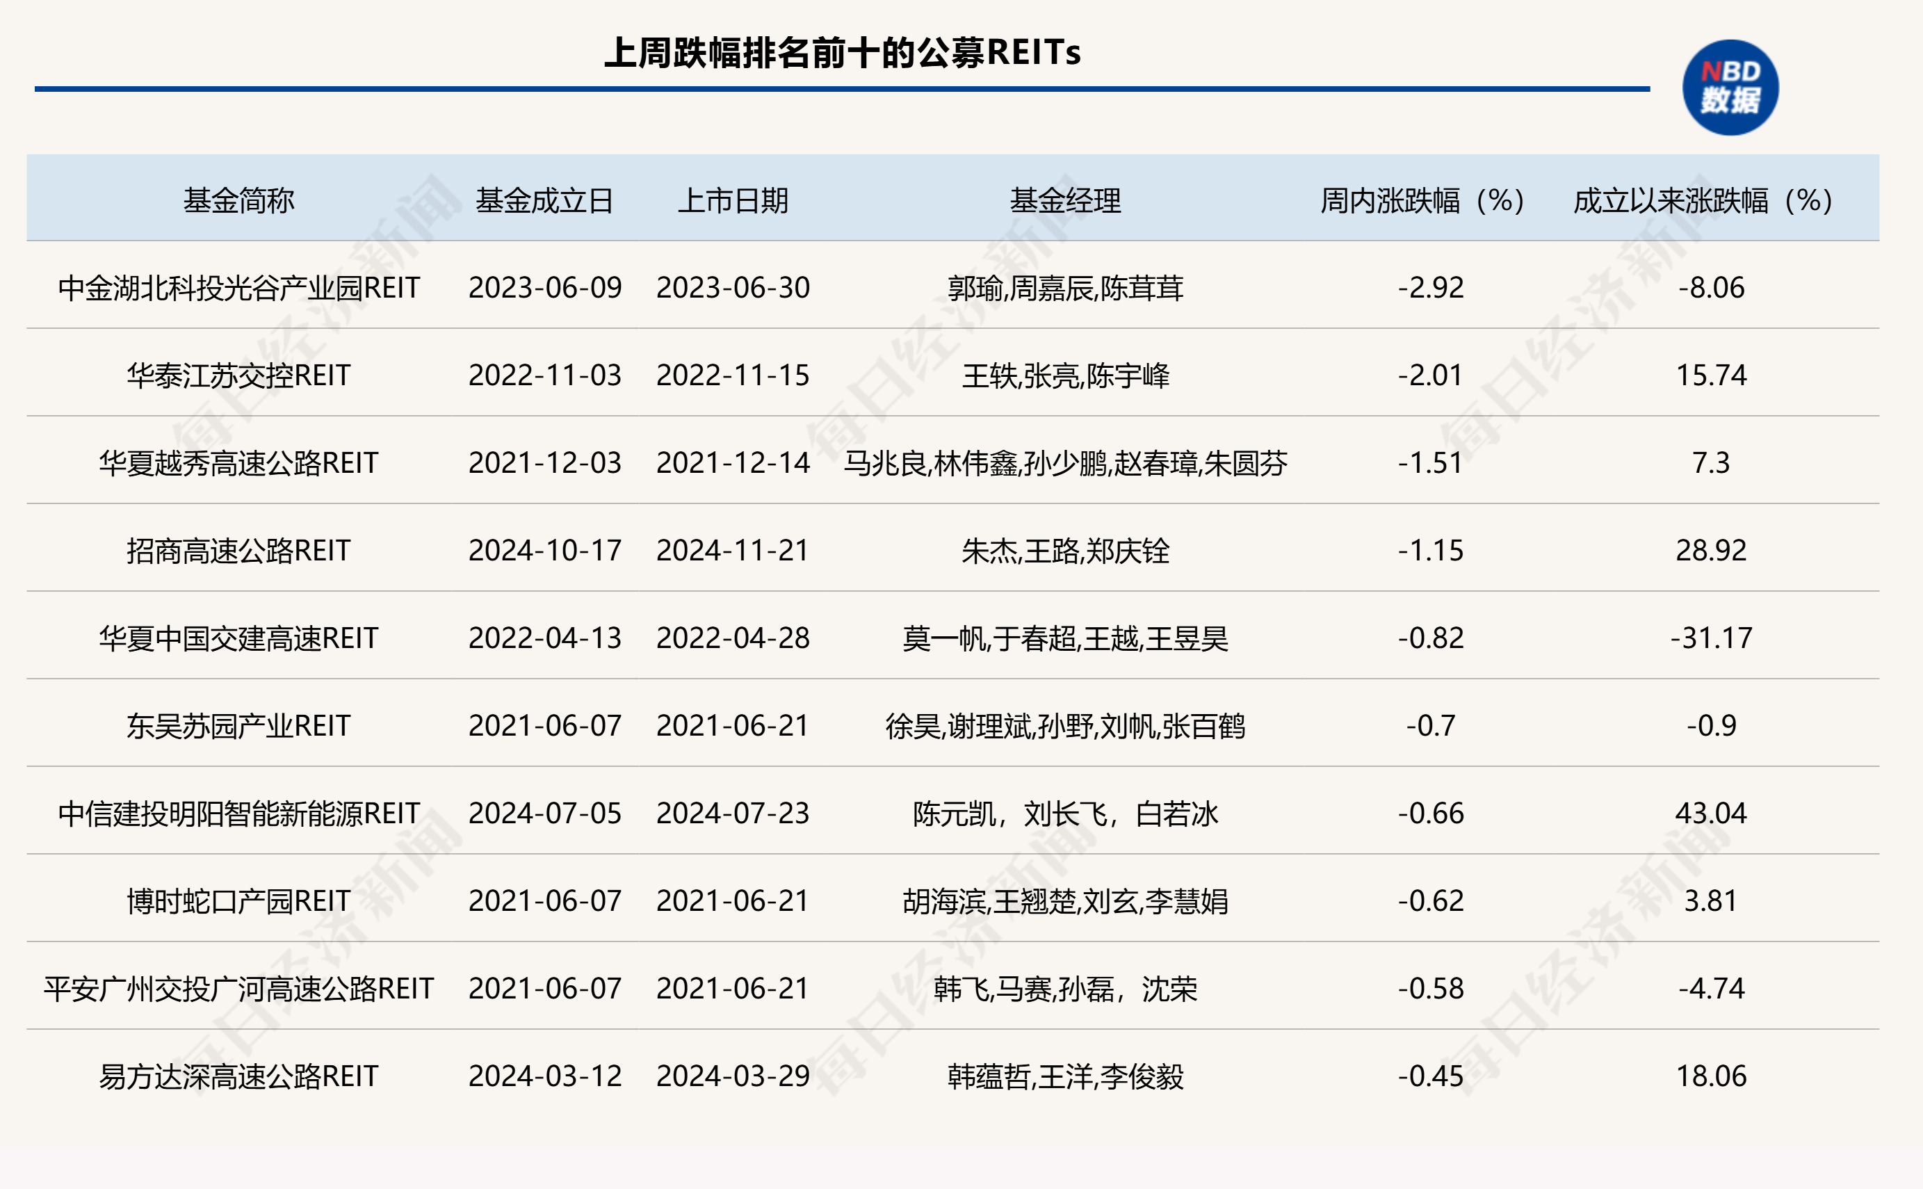Screen dimensions: 1923x1189
Task: Click the weekly change value -0.45
Action: 1430,1076
